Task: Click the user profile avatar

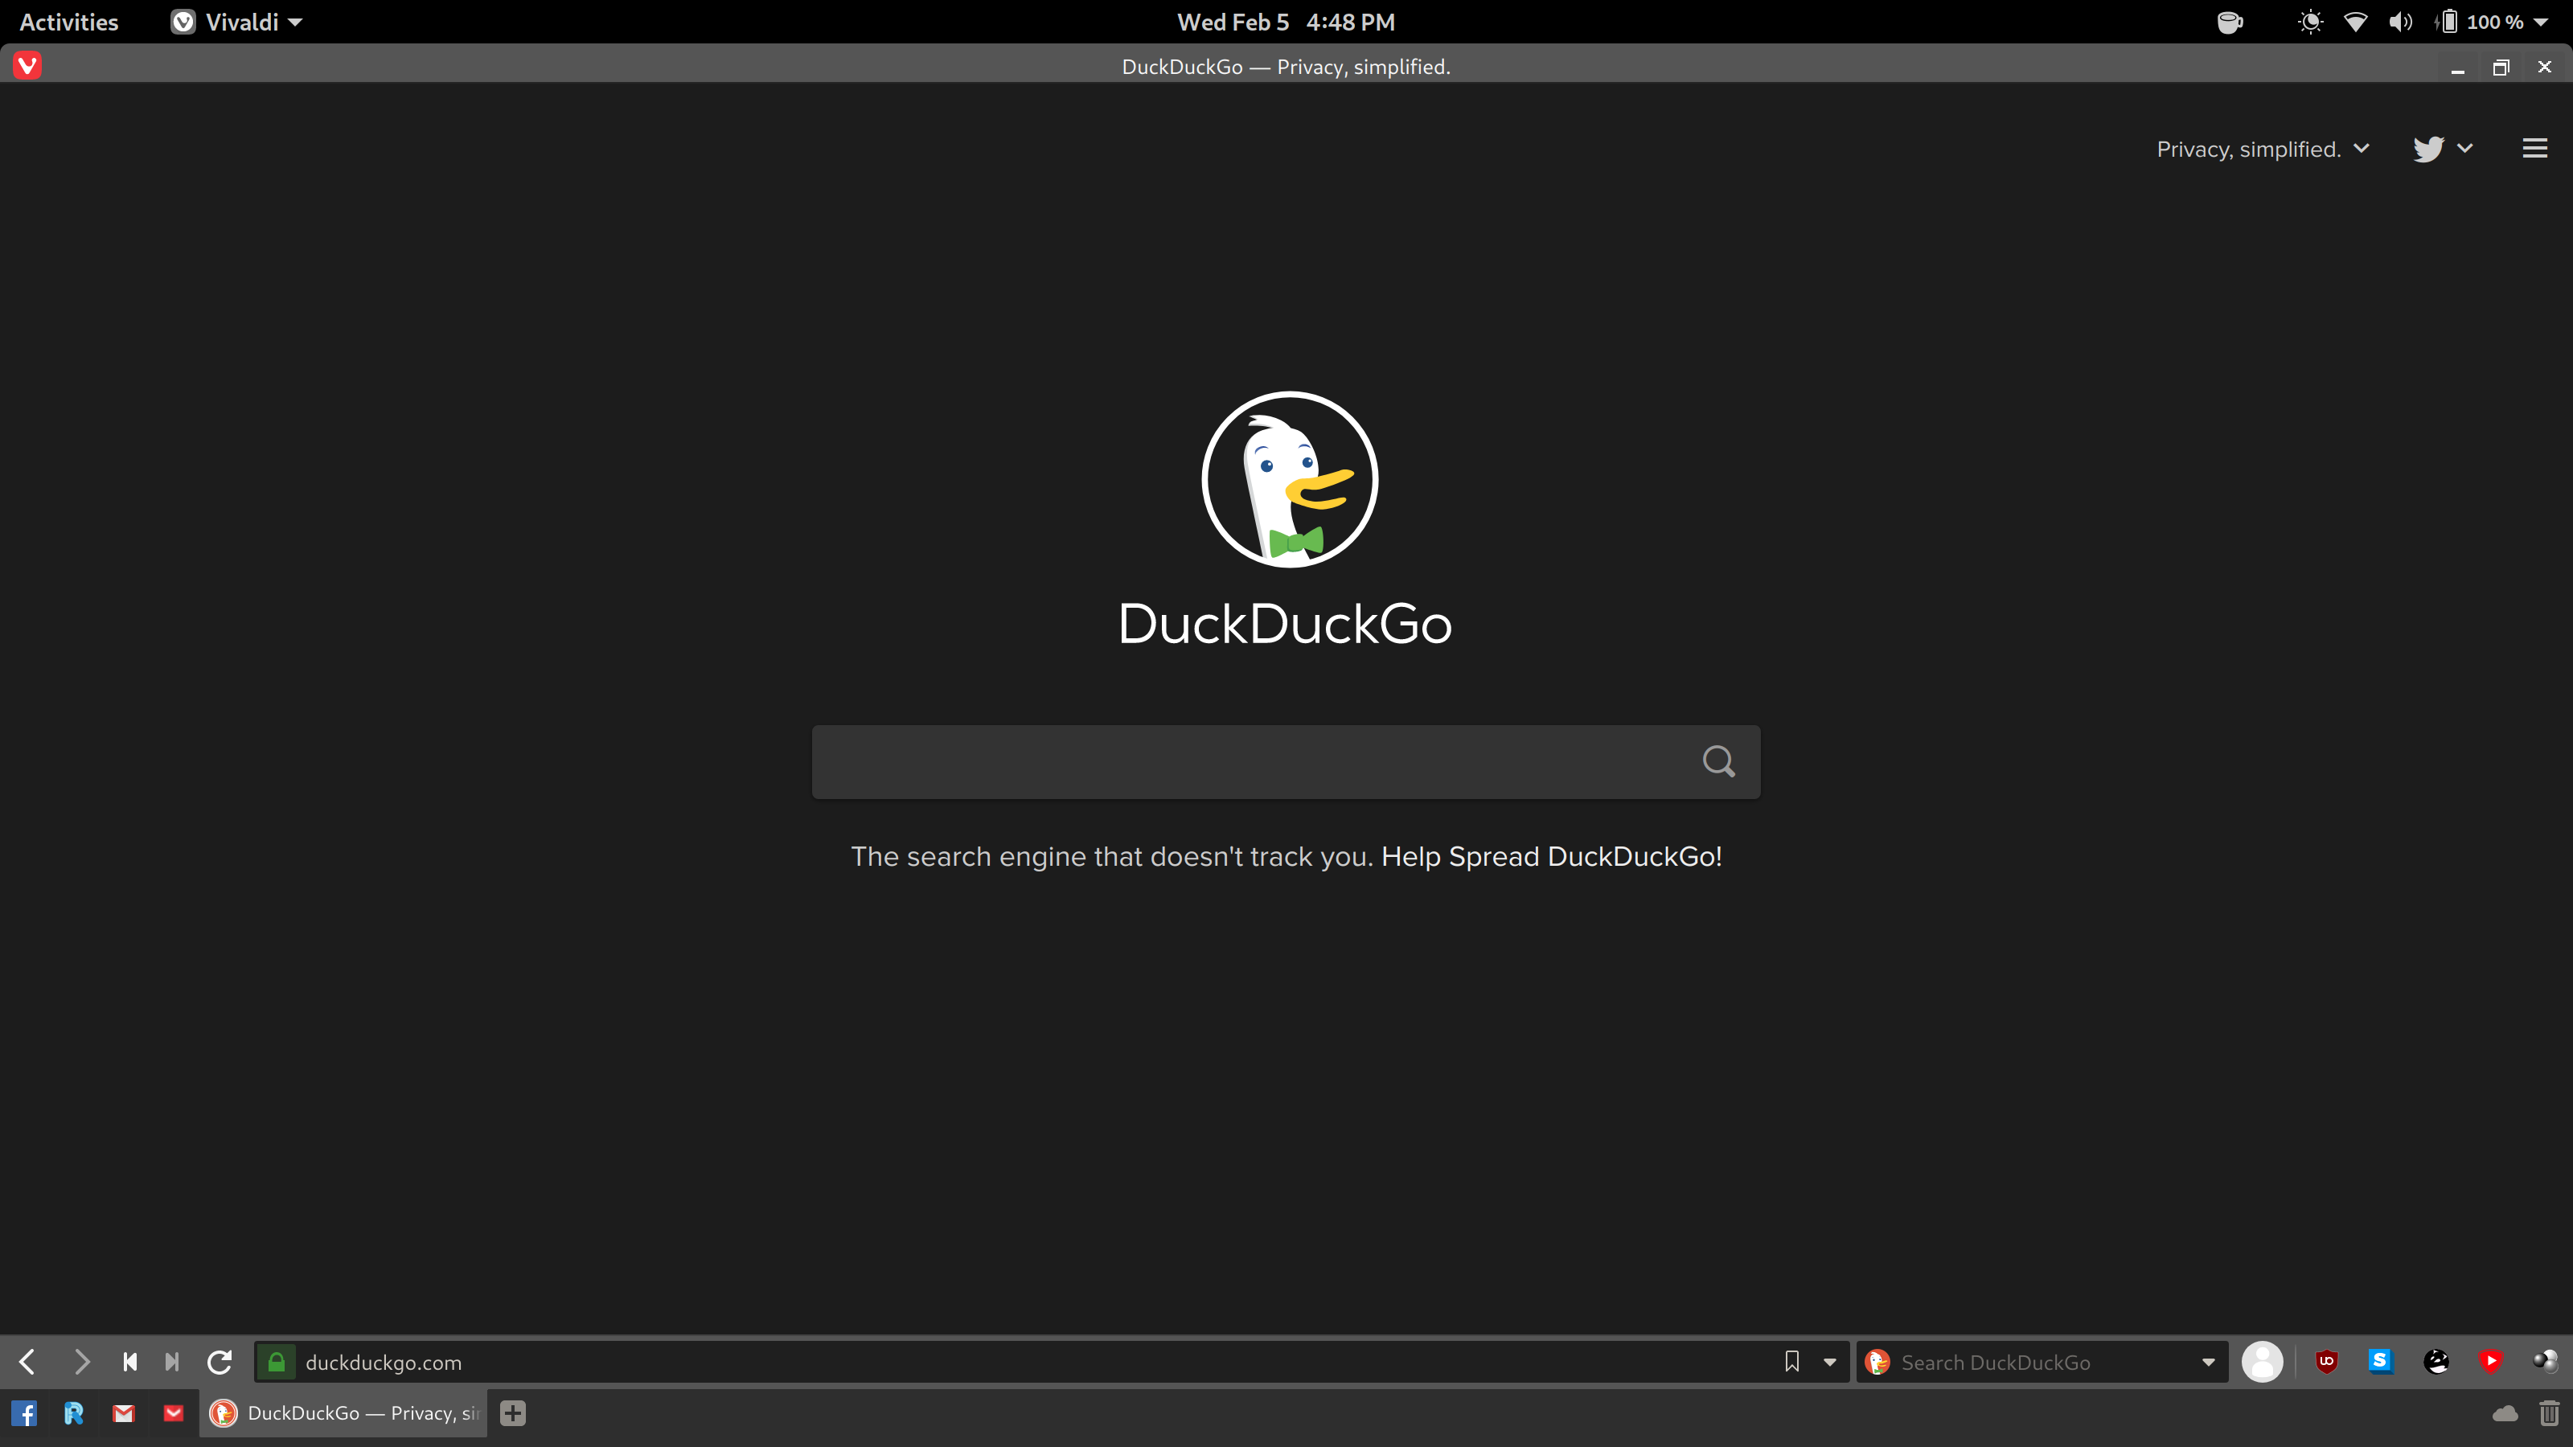Action: 2261,1361
